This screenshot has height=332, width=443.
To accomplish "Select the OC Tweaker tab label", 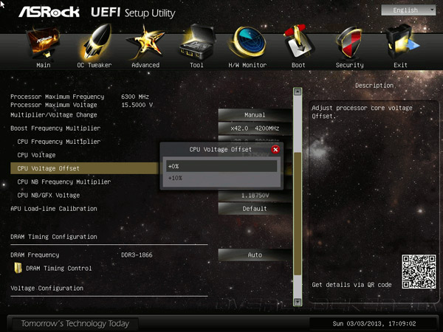I will [x=95, y=65].
